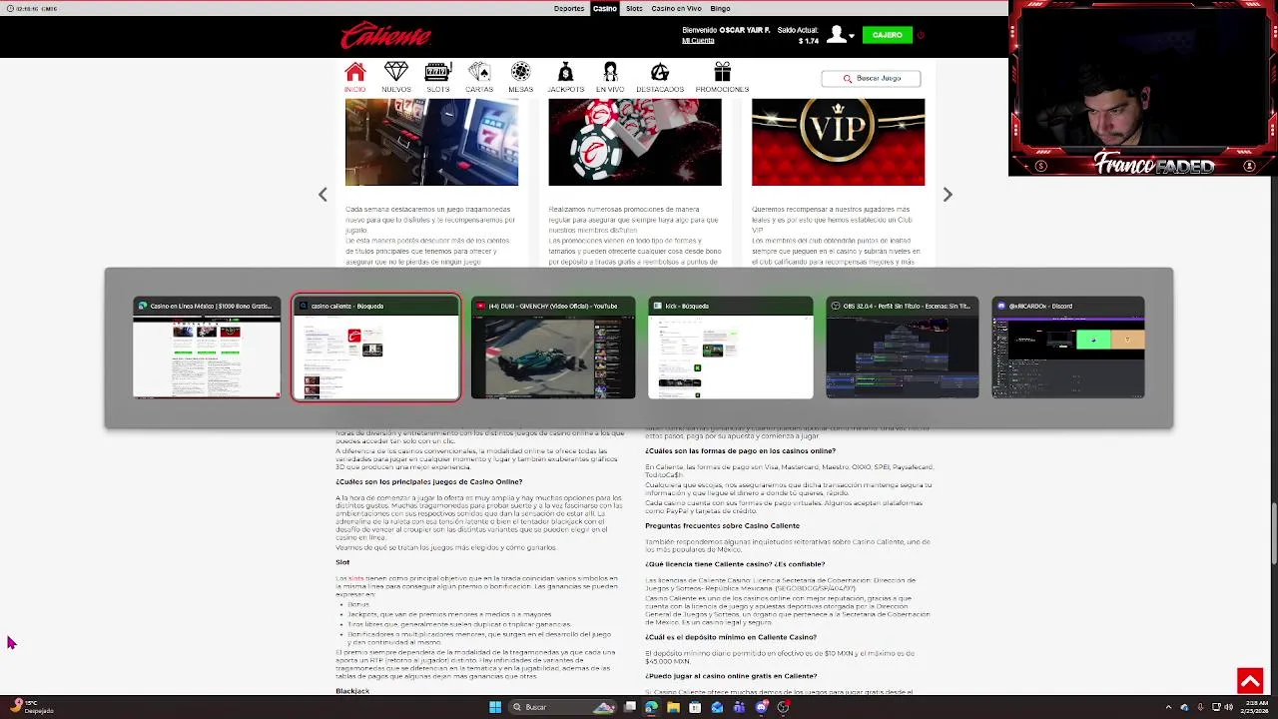The width and height of the screenshot is (1278, 719).
Task: Click the slot machine promotion image
Action: tap(431, 142)
